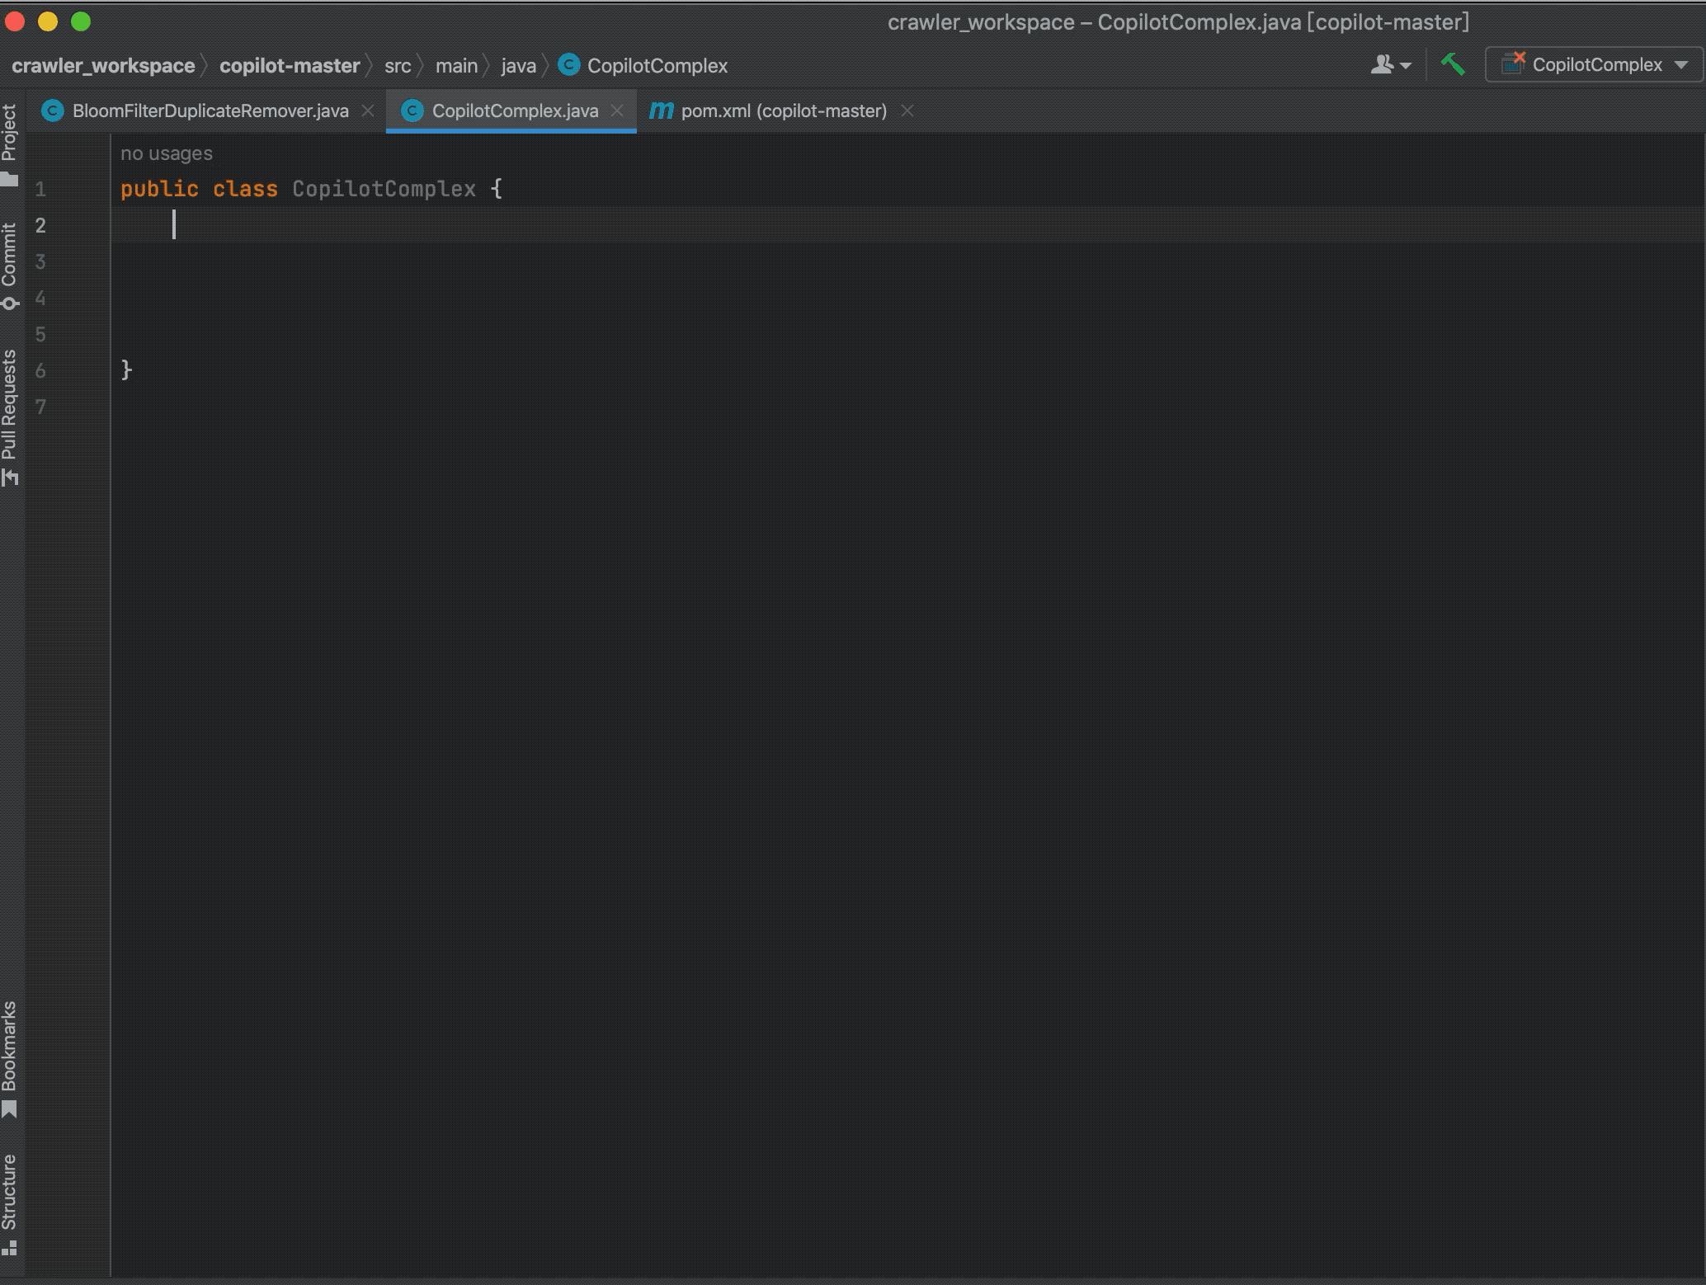This screenshot has height=1285, width=1706.
Task: Open the user account icon menu
Action: pos(1389,64)
